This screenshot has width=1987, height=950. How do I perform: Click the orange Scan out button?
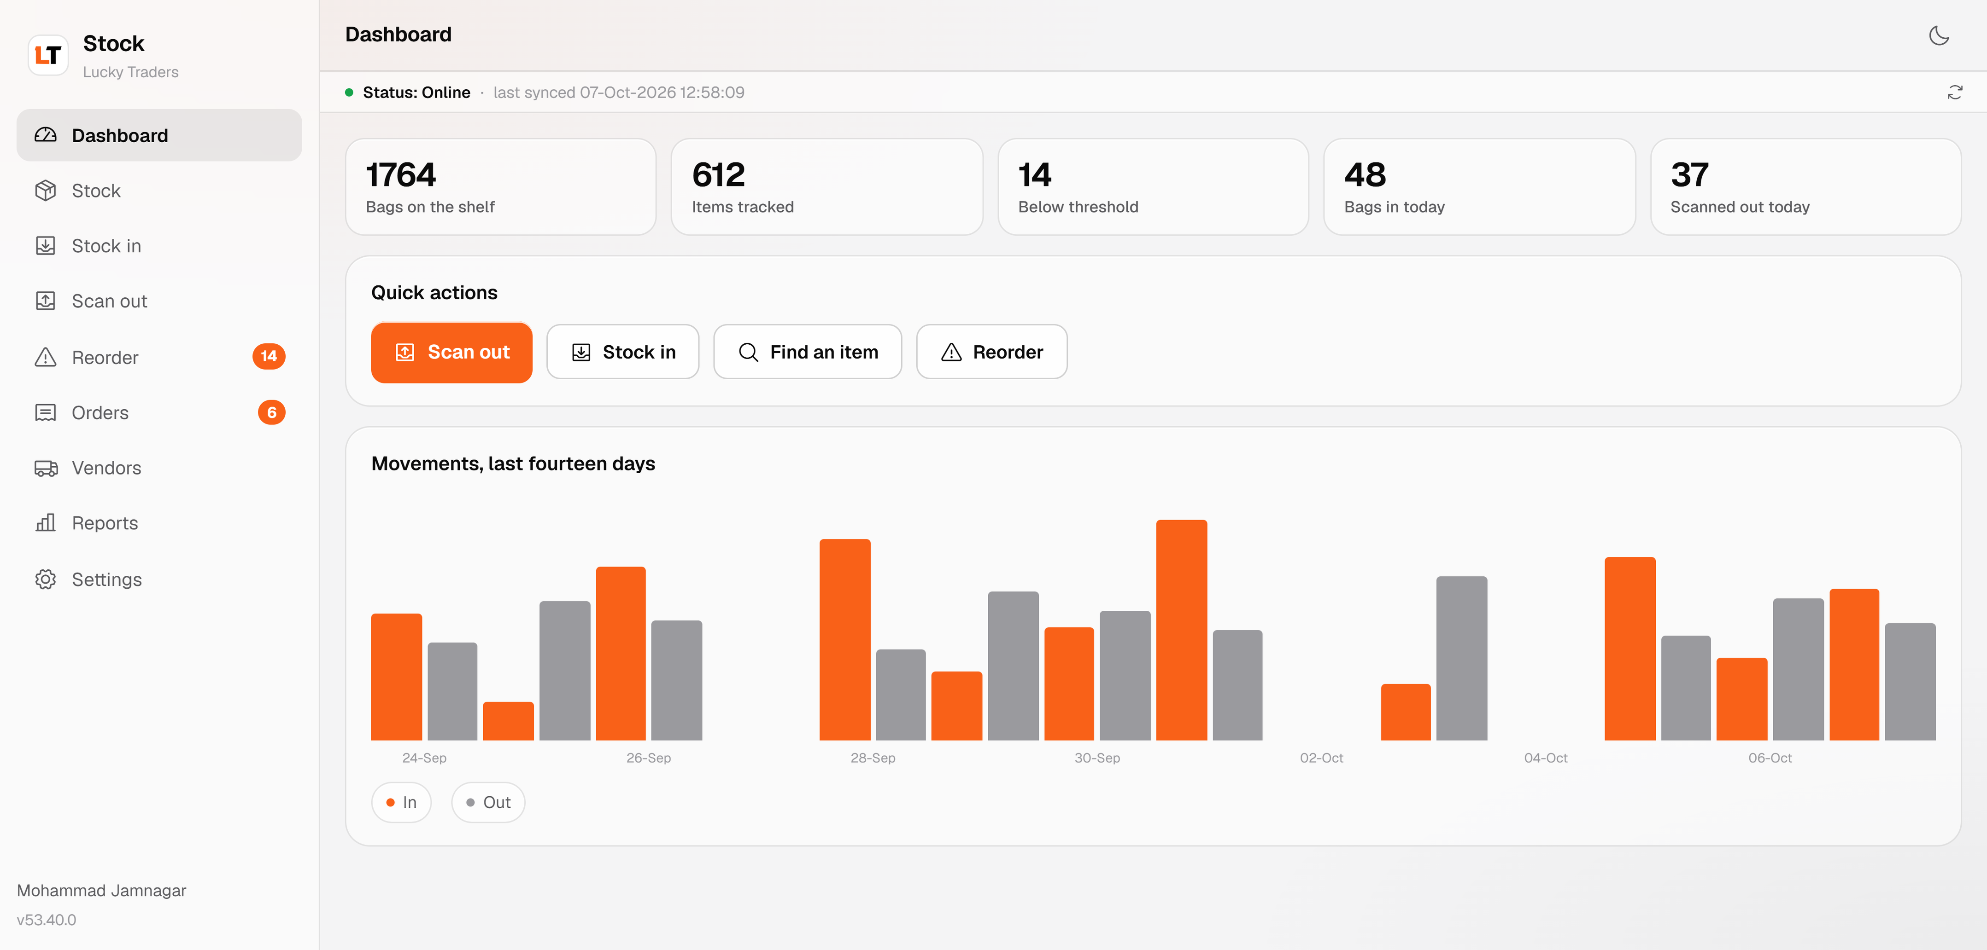[451, 352]
